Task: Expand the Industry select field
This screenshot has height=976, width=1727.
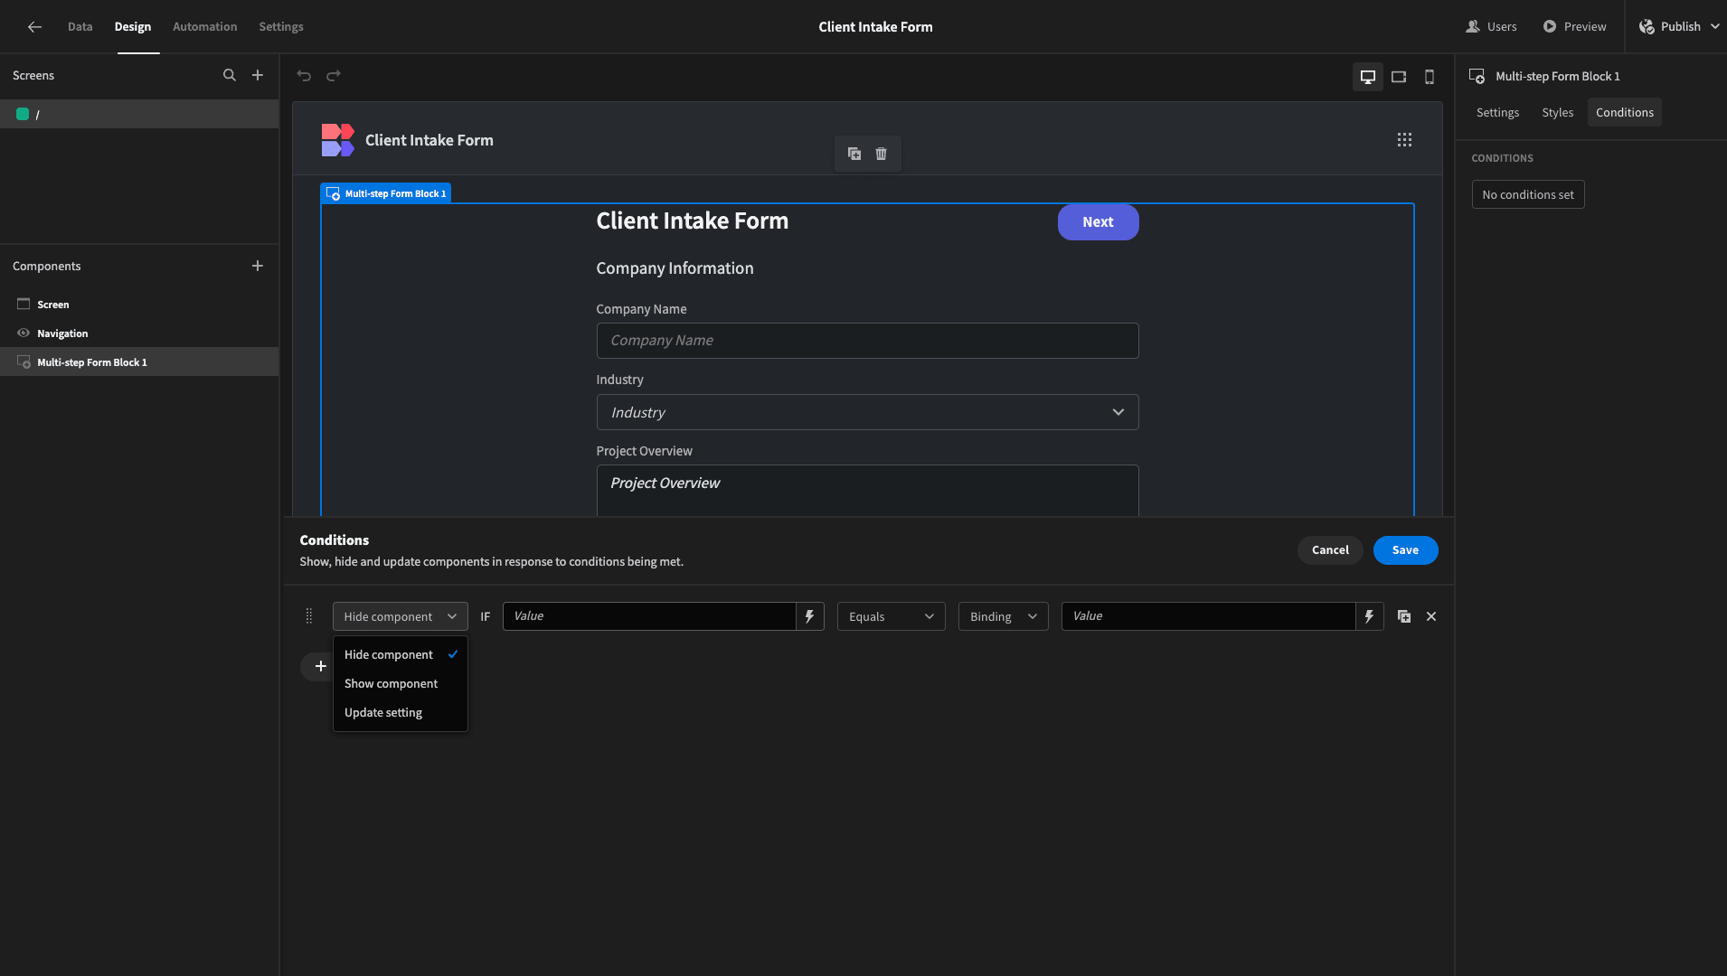Action: pos(867,412)
